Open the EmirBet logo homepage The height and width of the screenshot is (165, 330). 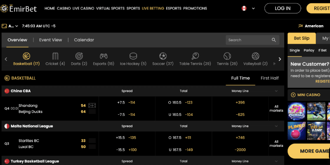coord(19,8)
